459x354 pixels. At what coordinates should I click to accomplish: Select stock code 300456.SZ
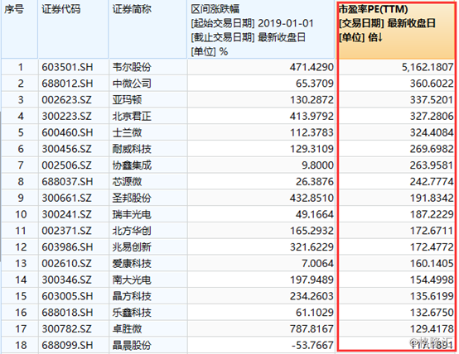coord(66,149)
